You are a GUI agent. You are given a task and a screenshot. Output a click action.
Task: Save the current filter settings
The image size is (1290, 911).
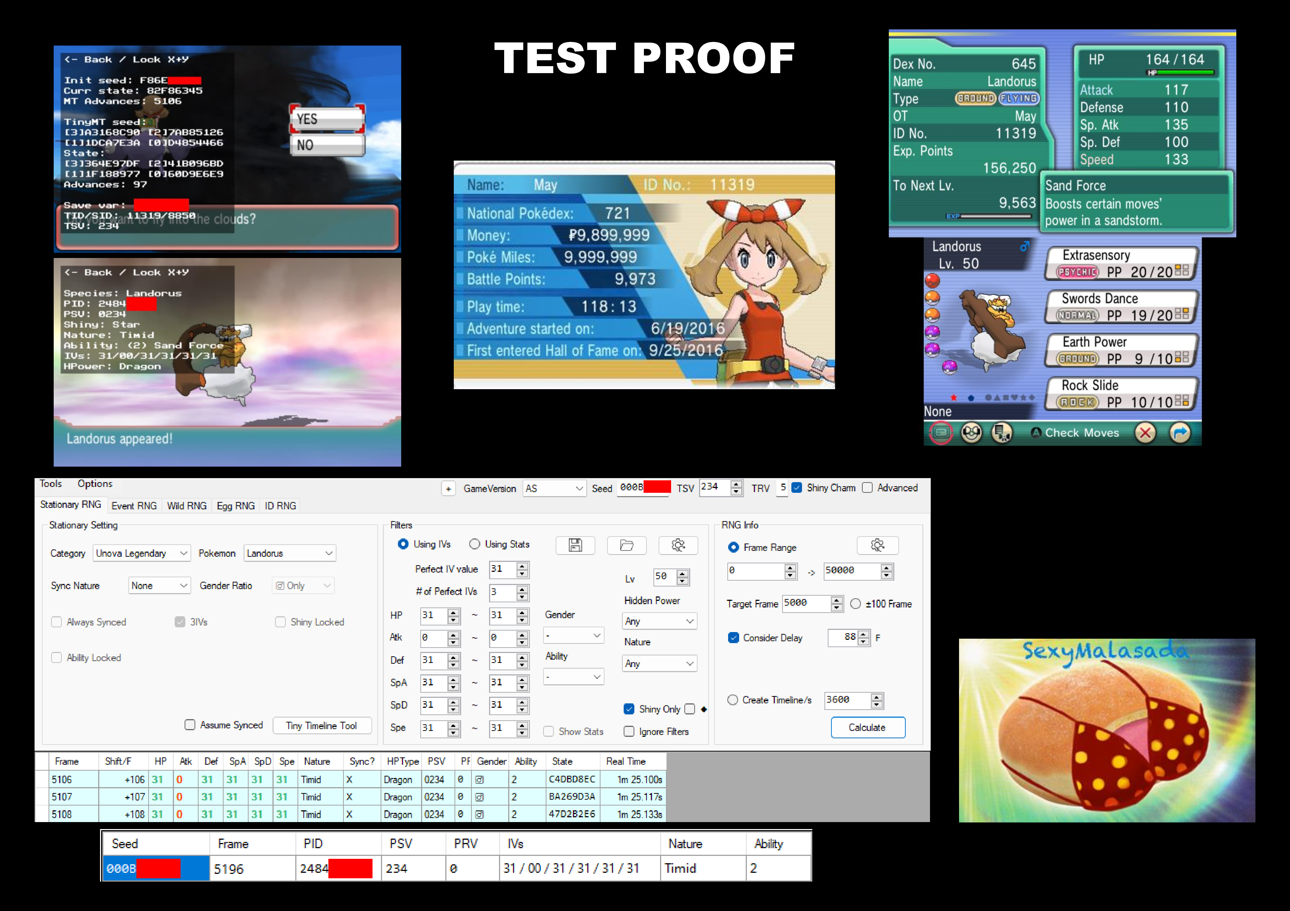[x=575, y=545]
